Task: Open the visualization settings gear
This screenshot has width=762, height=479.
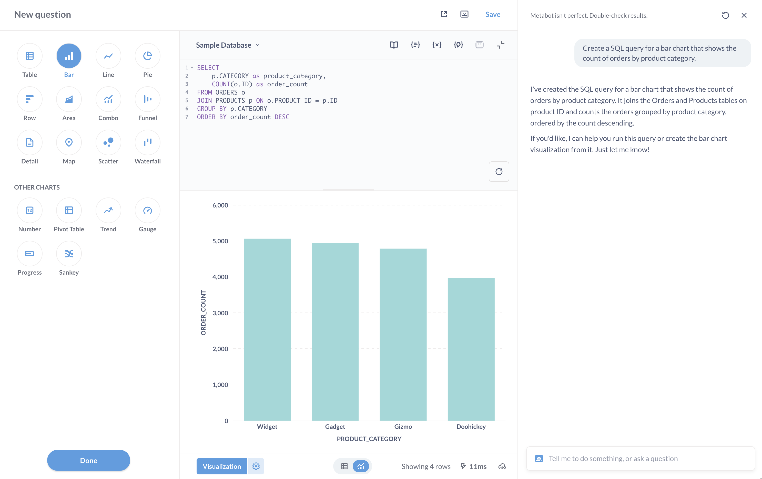Action: click(255, 466)
